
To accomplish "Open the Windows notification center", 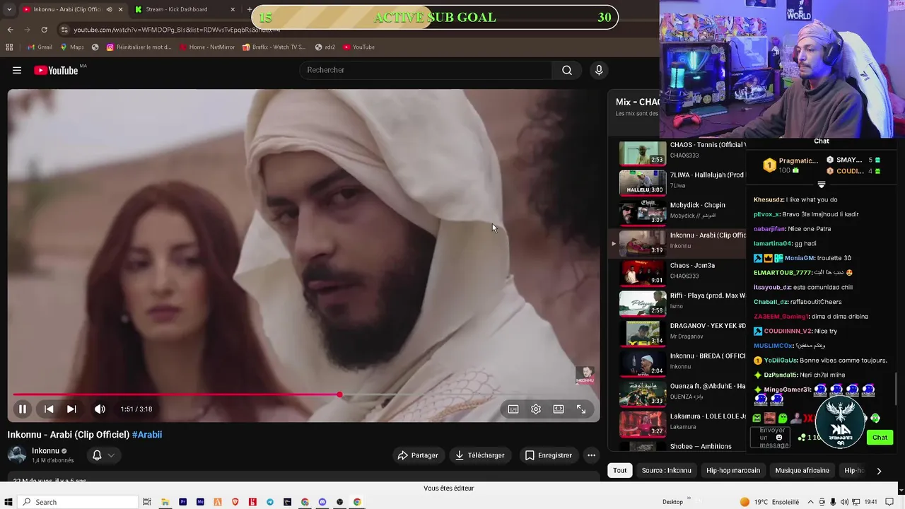I will [889, 502].
